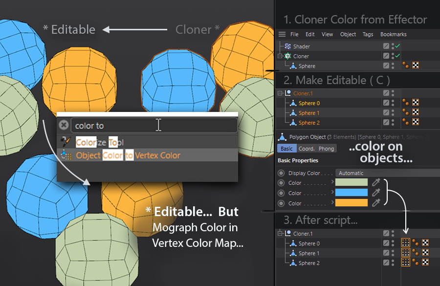Screen dimensions: 440x286
Task: Switch to the Phong tab
Action: pos(327,149)
